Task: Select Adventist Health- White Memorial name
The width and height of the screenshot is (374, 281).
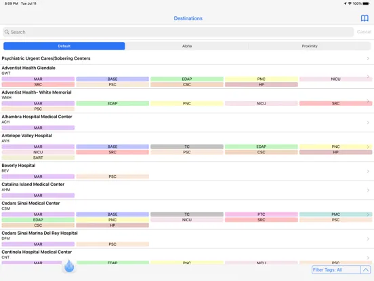Action: click(37, 92)
